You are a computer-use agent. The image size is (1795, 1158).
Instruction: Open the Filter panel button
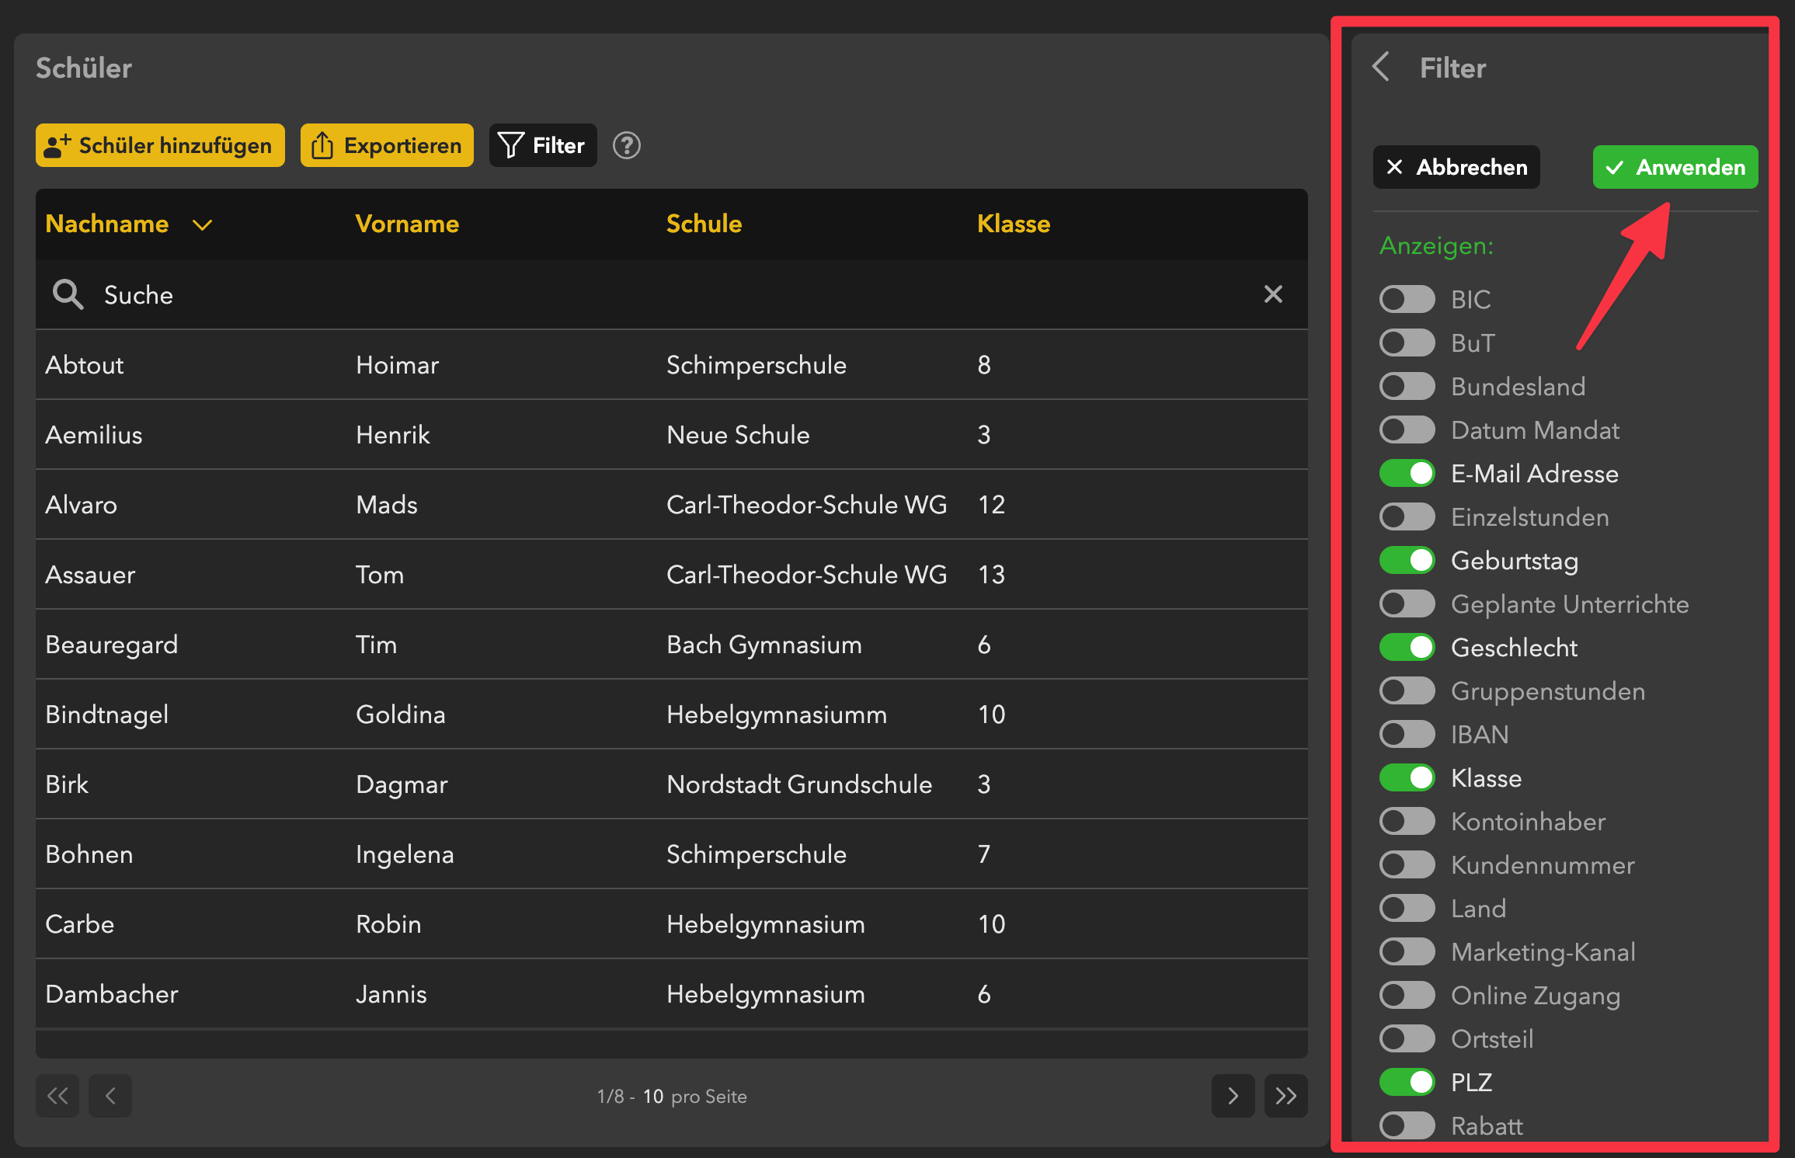click(x=542, y=145)
